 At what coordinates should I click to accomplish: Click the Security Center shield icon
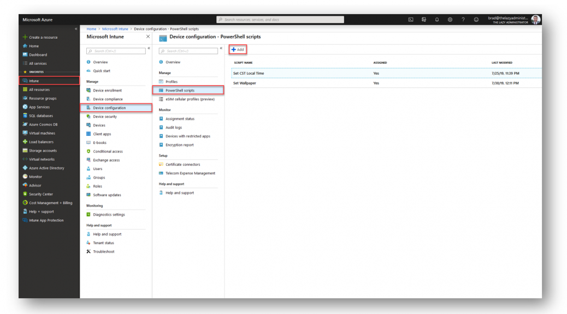[x=25, y=194]
